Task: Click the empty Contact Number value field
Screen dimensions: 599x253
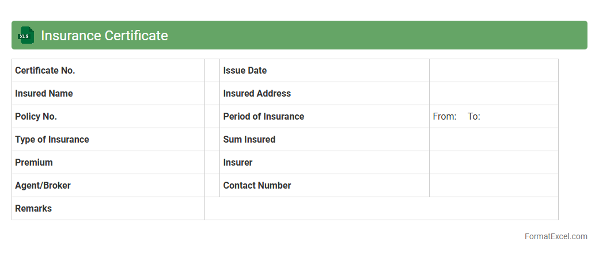Action: (x=494, y=186)
